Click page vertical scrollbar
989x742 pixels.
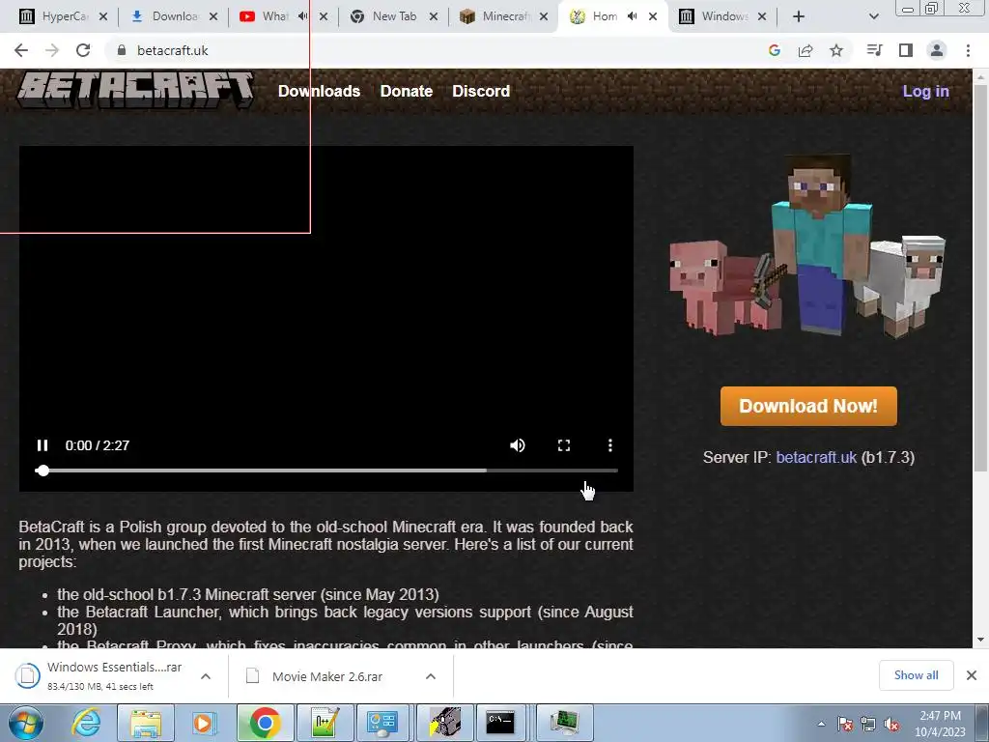[980, 277]
